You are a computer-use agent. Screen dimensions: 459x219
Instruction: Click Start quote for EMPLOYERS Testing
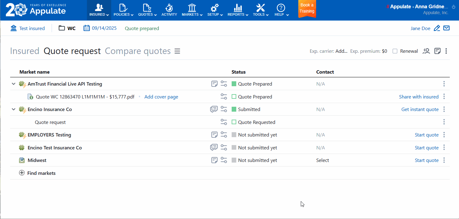pos(427,135)
